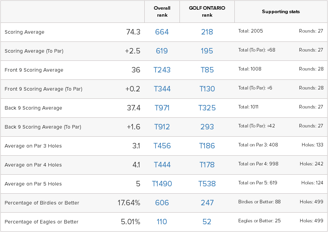Click T1490 overall rank for Par 5 Holes
328x232 pixels.
162,184
